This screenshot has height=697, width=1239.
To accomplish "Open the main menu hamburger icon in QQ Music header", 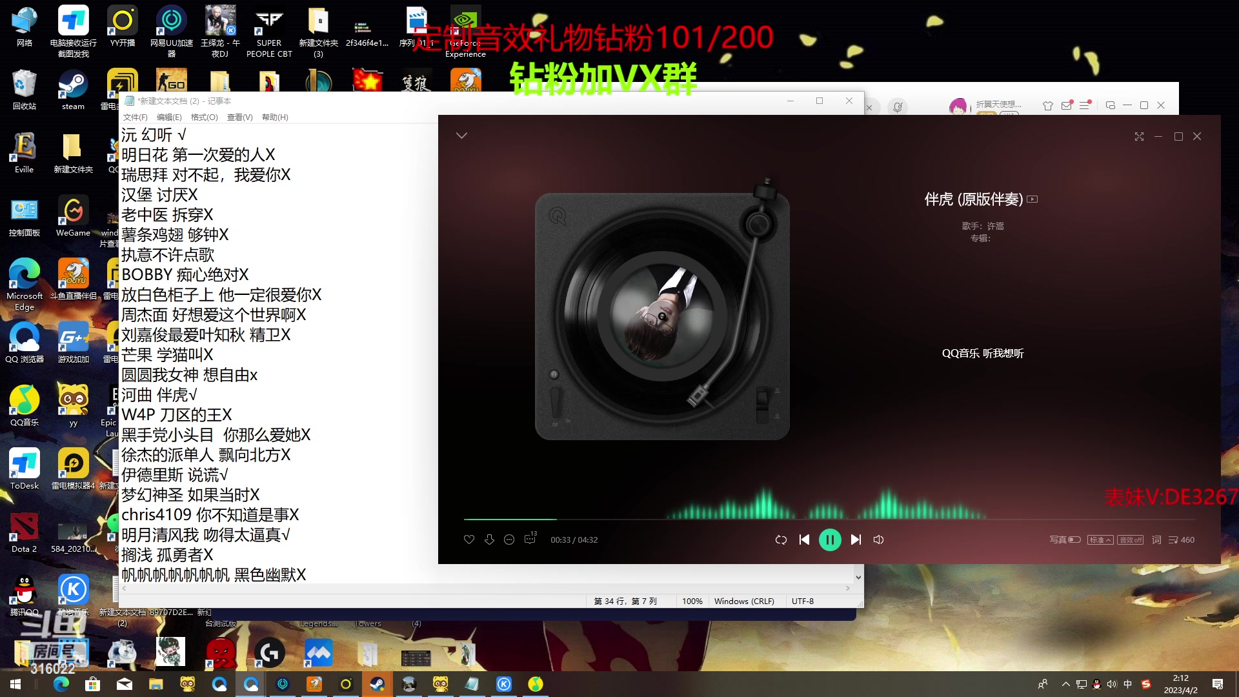I will tap(1085, 105).
